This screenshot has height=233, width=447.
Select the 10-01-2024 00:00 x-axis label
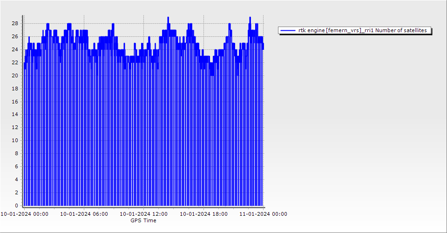coord(24,214)
